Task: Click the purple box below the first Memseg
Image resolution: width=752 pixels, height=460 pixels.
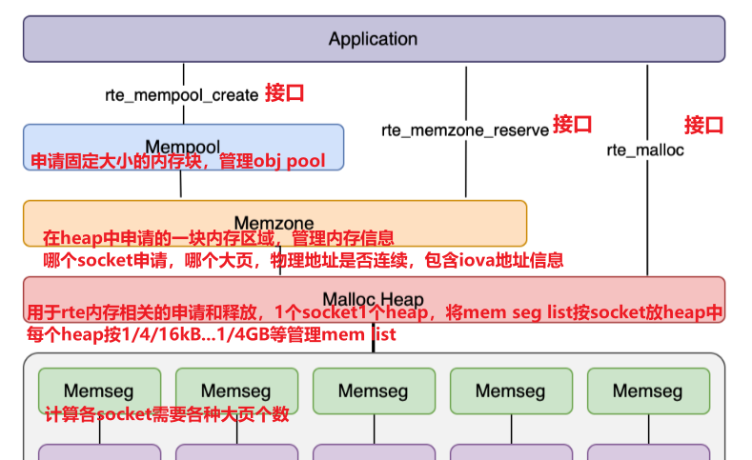Action: click(100, 452)
